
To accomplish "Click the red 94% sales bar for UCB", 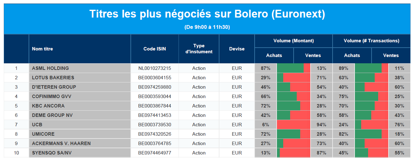I will coord(293,125).
